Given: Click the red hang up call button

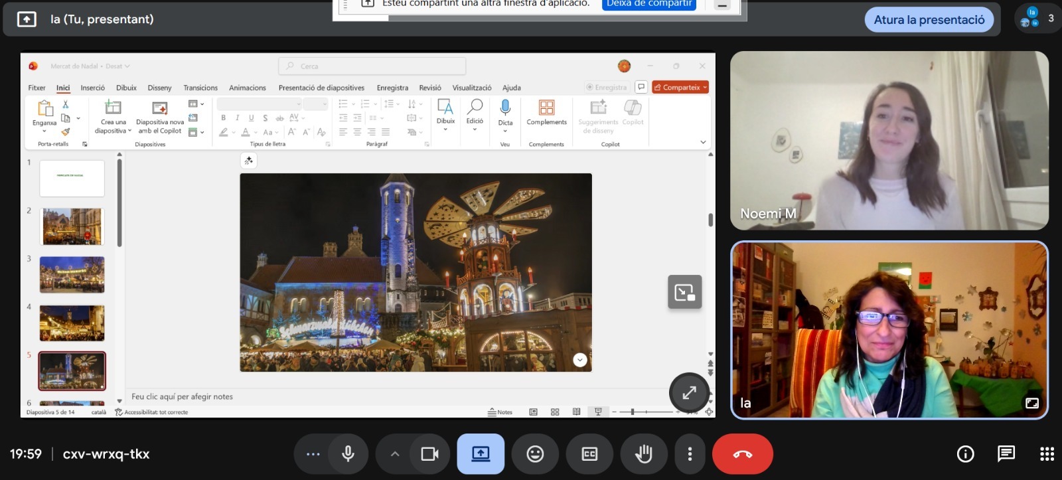Looking at the screenshot, I should coord(742,454).
